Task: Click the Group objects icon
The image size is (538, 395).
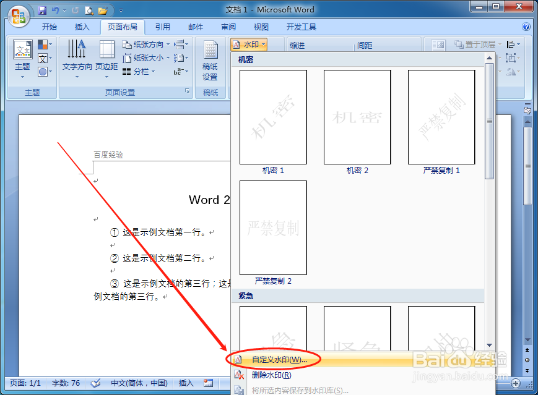Action: tap(513, 58)
